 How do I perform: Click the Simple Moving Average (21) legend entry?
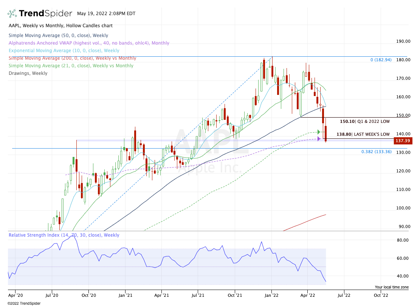click(71, 66)
